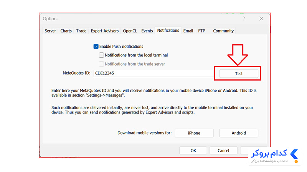This screenshot has width=307, height=172.
Task: Close the Options dialog window
Action: [x=261, y=18]
